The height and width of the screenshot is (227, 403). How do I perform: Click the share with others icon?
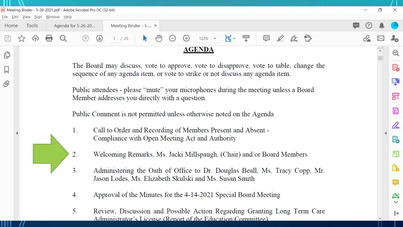(x=394, y=38)
